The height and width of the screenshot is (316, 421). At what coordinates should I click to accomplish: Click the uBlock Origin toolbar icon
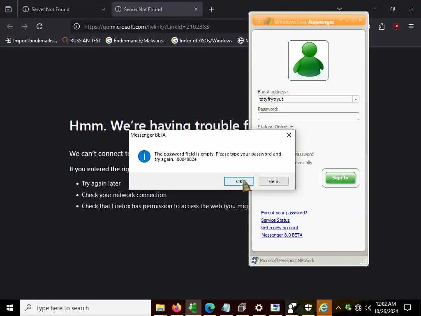tap(396, 26)
